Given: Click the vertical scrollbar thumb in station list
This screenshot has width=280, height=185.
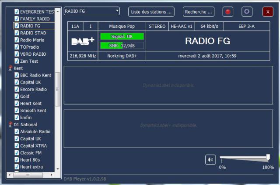Looking at the screenshot, I should [x=57, y=89].
